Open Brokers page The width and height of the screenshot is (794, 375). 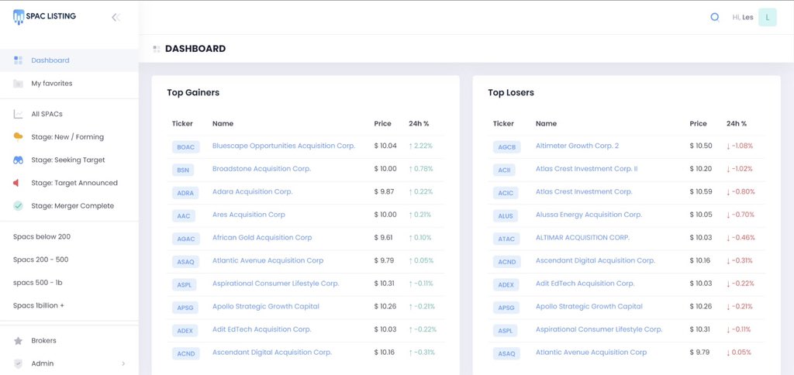(43, 341)
